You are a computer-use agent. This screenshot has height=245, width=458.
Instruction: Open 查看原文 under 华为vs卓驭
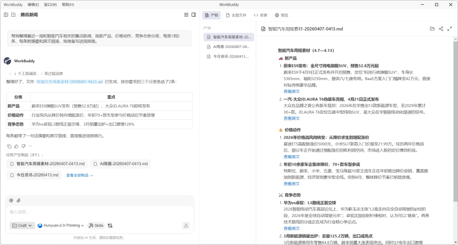coord(291,228)
